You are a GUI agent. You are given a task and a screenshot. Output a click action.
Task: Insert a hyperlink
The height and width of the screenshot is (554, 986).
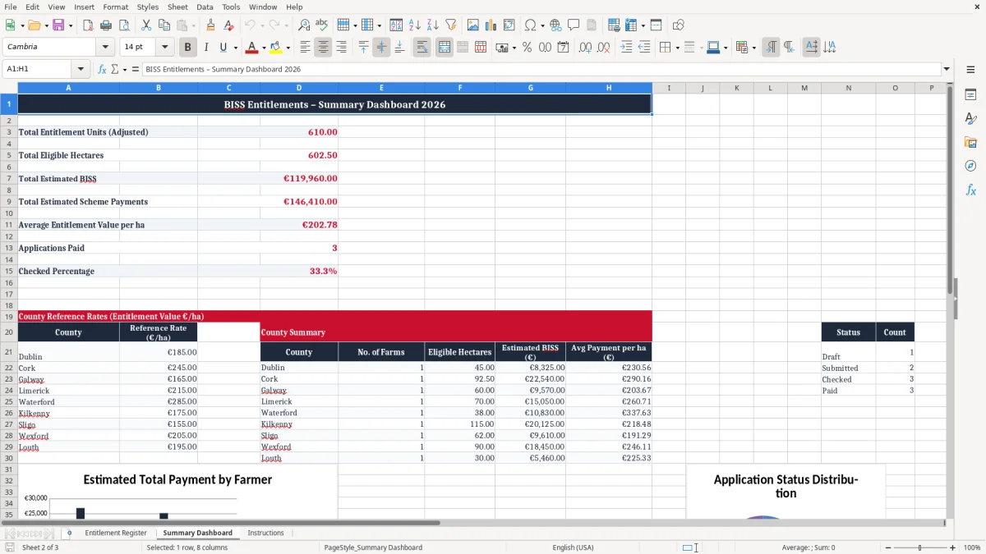[x=555, y=25]
